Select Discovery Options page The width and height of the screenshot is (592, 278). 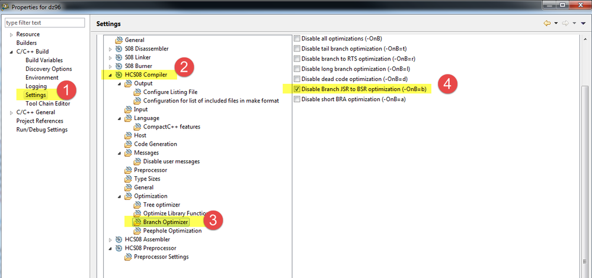(x=49, y=69)
